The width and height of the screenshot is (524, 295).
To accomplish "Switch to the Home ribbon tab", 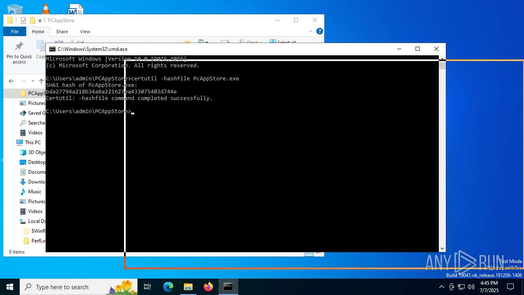I will click(38, 32).
